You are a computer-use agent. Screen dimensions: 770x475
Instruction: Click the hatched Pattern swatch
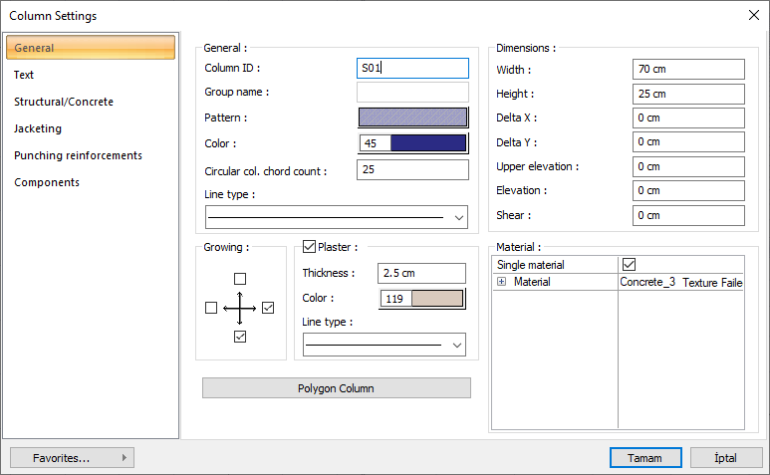(412, 118)
